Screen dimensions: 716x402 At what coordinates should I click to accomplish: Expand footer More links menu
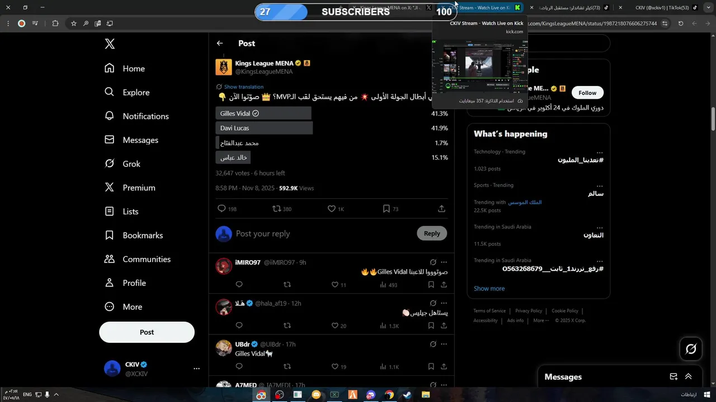(x=541, y=320)
